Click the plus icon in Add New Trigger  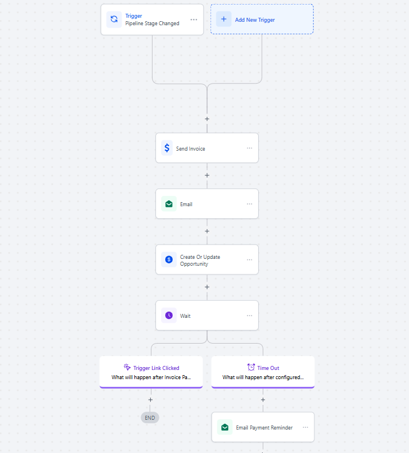(x=224, y=19)
